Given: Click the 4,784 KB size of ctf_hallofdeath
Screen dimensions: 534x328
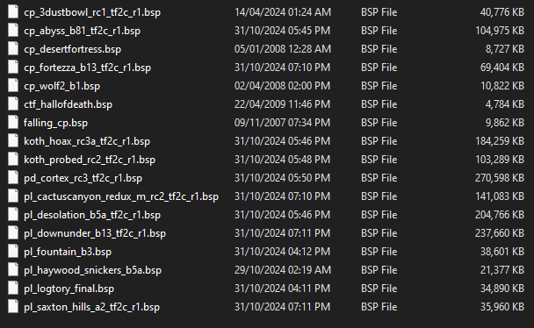Looking at the screenshot, I should [x=504, y=104].
